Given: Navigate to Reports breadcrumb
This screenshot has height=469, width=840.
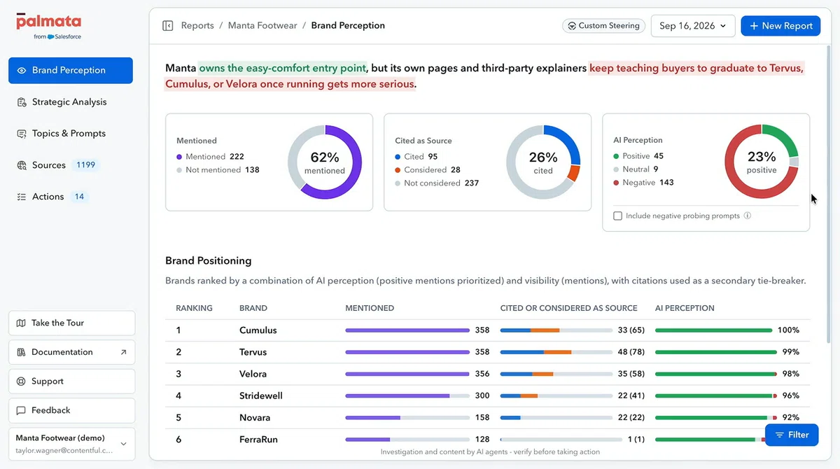Looking at the screenshot, I should coord(197,26).
